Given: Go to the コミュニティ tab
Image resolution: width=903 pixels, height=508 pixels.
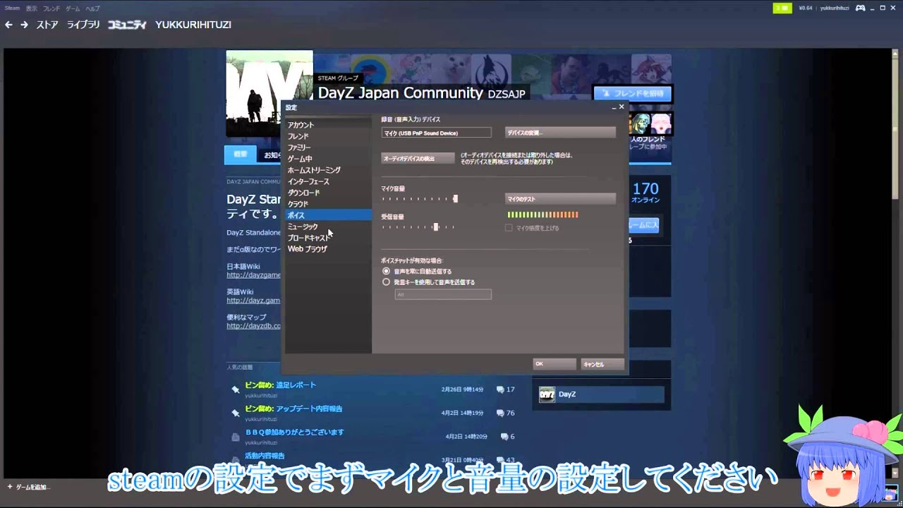Looking at the screenshot, I should coord(127,25).
